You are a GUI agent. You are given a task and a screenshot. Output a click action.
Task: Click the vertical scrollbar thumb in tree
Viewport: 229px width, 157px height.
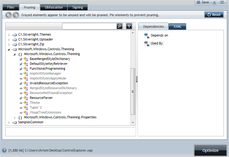(133, 91)
